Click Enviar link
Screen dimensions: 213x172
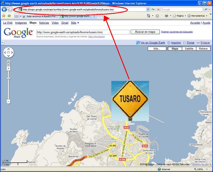[191, 42]
